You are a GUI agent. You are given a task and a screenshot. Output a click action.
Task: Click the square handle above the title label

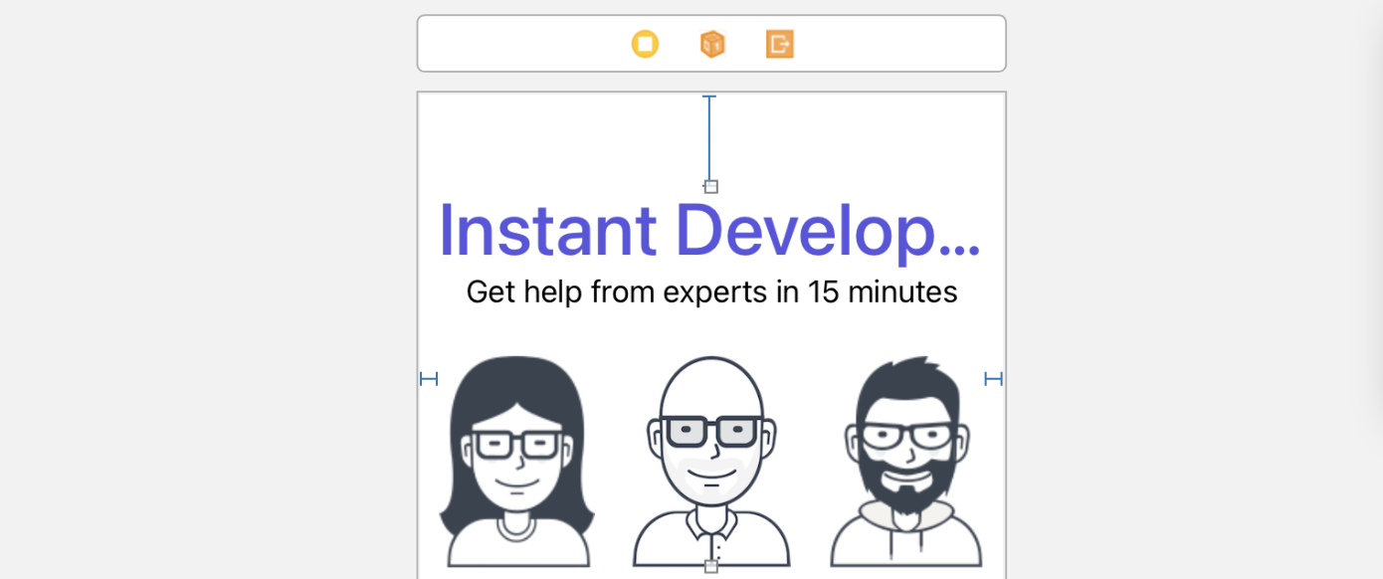711,187
